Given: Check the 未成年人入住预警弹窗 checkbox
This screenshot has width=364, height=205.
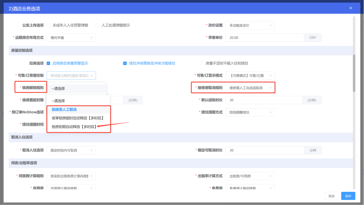Looking at the screenshot, I should tap(48, 25).
